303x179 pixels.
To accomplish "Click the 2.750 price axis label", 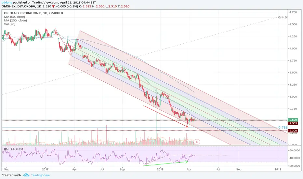I will coord(293,109).
